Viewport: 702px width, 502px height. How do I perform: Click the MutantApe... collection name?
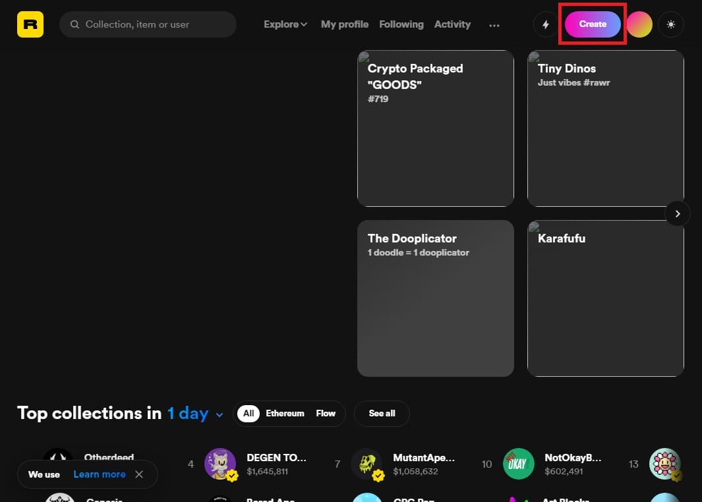click(x=424, y=458)
